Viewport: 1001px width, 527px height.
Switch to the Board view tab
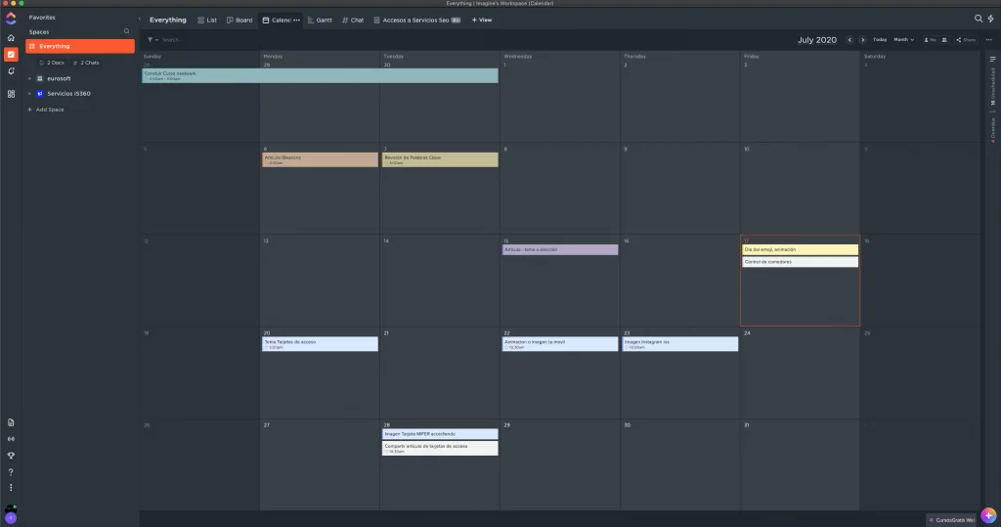[239, 20]
